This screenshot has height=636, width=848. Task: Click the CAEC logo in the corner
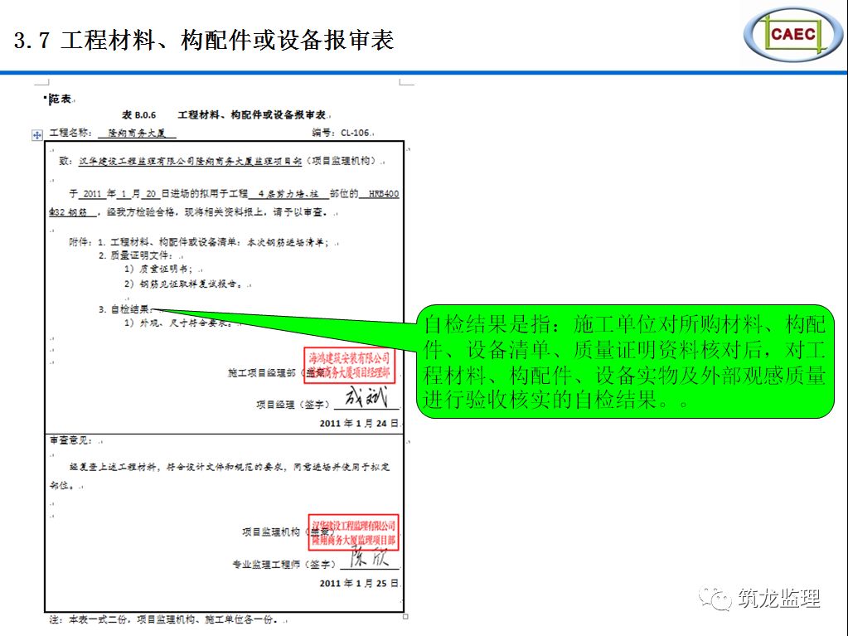click(x=793, y=35)
